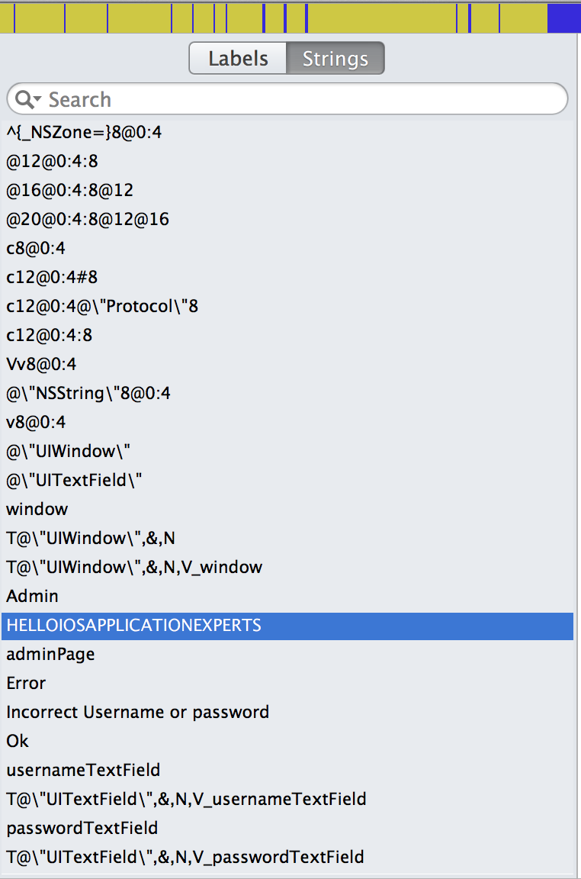Select the HELLOIOSAPPLICATIONEXPERTS string
Image resolution: width=581 pixels, height=879 pixels.
tap(287, 626)
